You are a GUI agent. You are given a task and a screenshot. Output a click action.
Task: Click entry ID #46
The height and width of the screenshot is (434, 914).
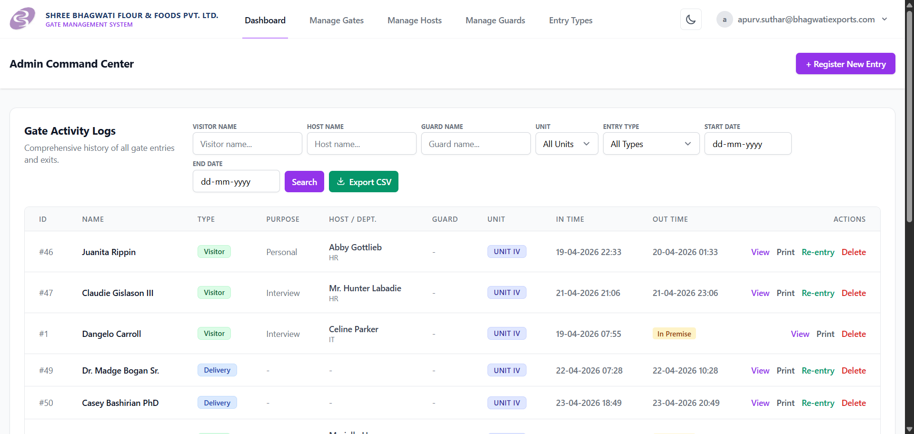pos(46,252)
